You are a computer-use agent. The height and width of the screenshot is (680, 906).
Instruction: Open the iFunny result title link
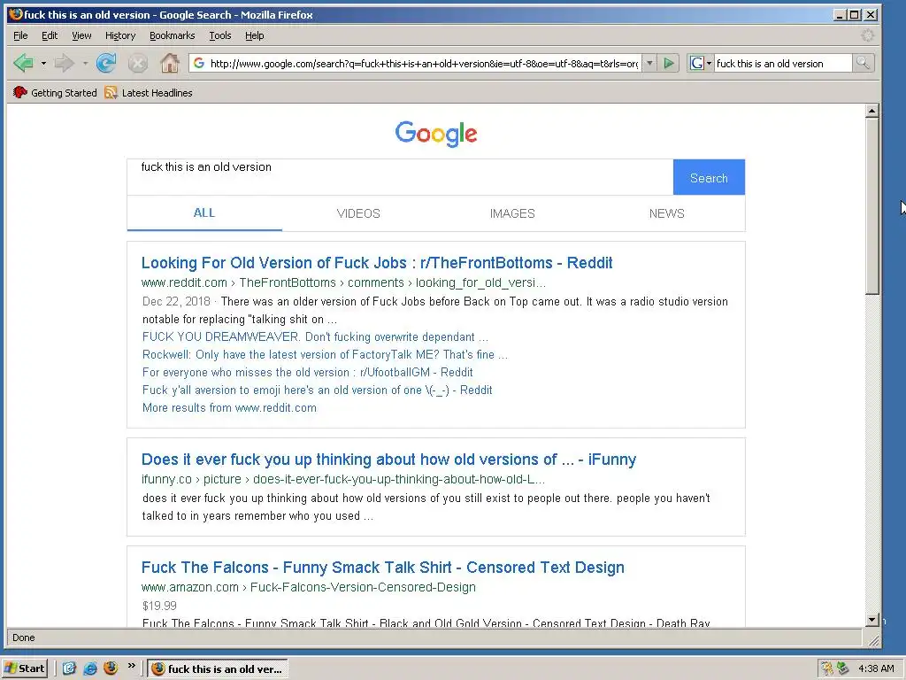(389, 460)
